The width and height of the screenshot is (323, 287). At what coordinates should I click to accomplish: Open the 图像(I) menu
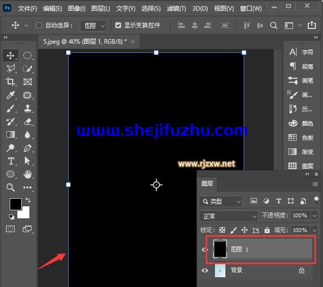pyautogui.click(x=77, y=9)
